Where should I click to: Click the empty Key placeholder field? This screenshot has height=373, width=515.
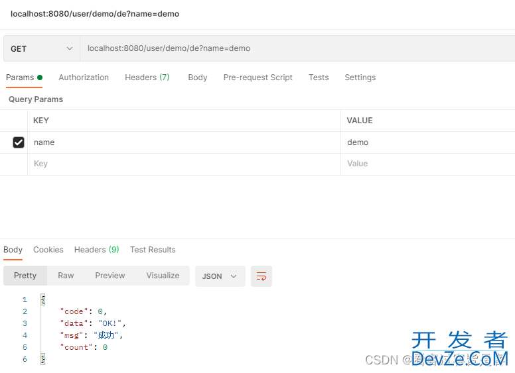click(184, 164)
